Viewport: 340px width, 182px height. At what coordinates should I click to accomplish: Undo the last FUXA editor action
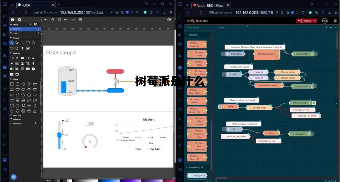[x=66, y=19]
